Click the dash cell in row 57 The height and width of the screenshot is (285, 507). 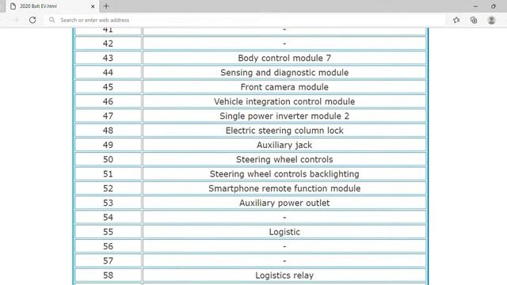(x=284, y=260)
